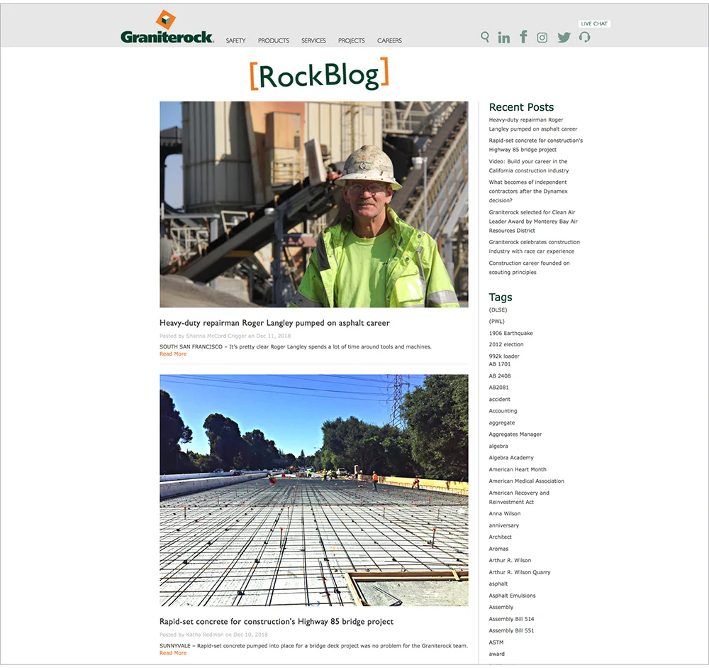This screenshot has height=668, width=709.
Task: Open the CAREERS menu
Action: tap(389, 40)
